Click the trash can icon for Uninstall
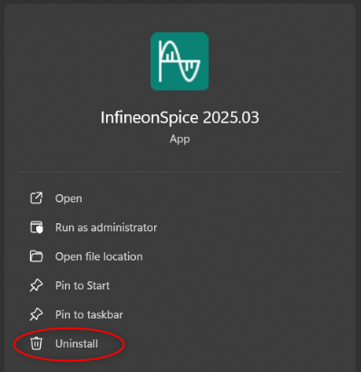361x372 pixels. click(36, 344)
